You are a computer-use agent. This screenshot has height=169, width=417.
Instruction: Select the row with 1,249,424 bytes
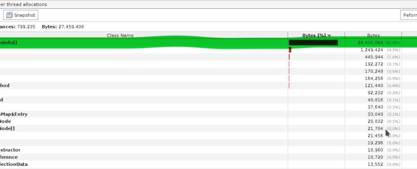208,50
